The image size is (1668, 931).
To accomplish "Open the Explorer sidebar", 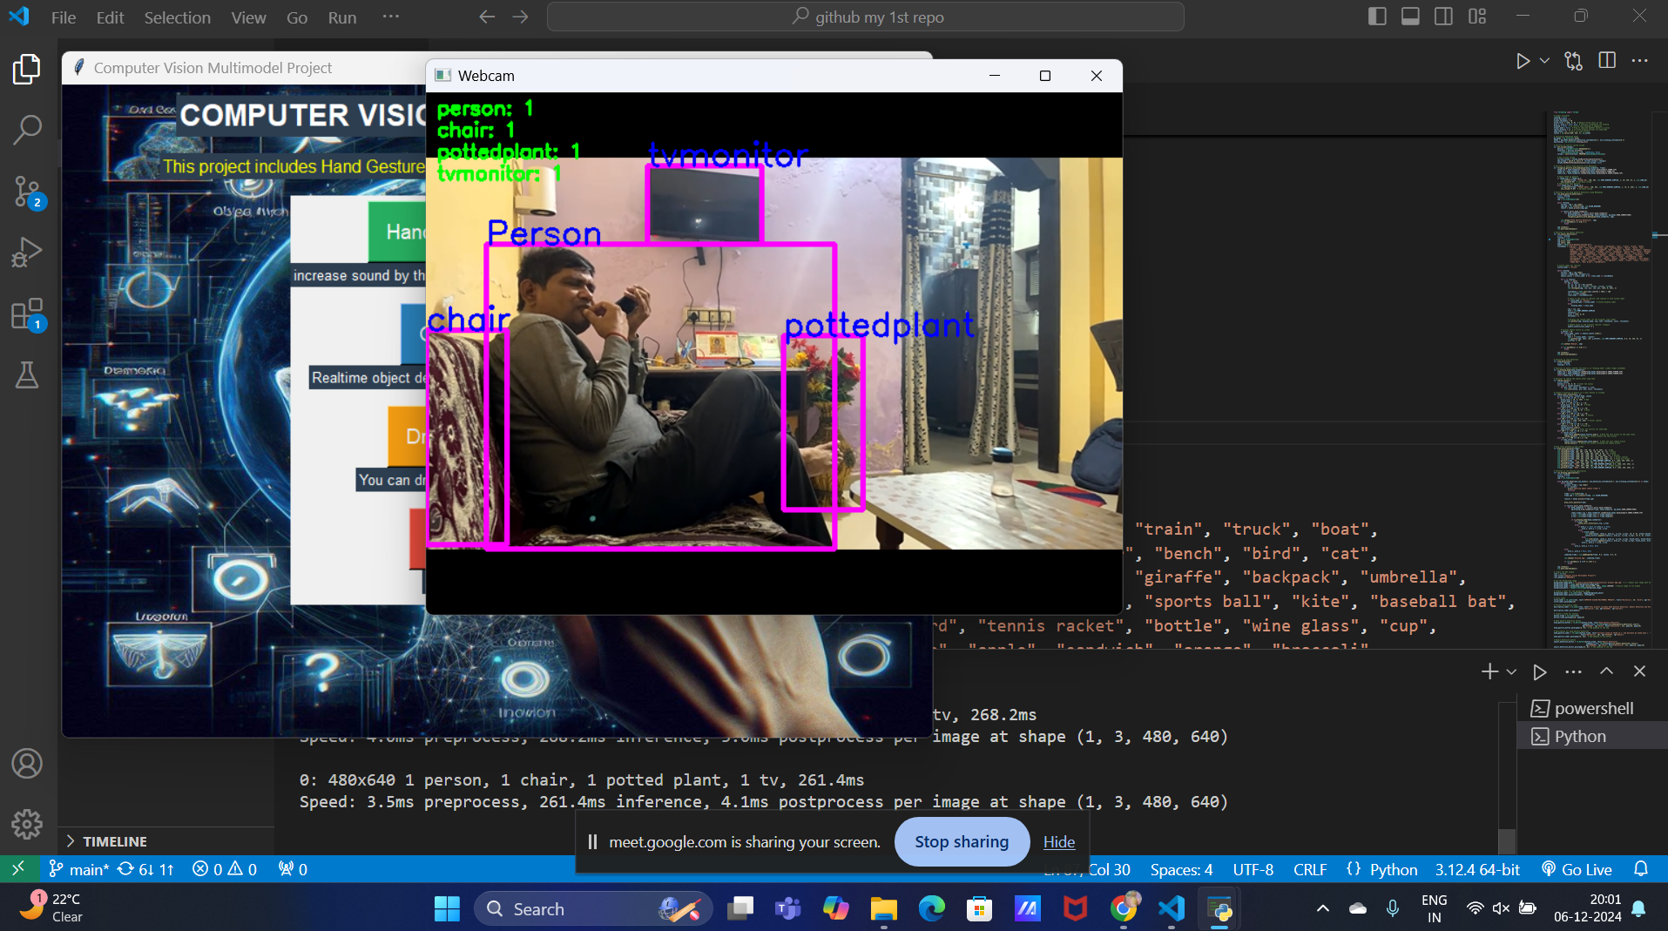I will pyautogui.click(x=27, y=70).
